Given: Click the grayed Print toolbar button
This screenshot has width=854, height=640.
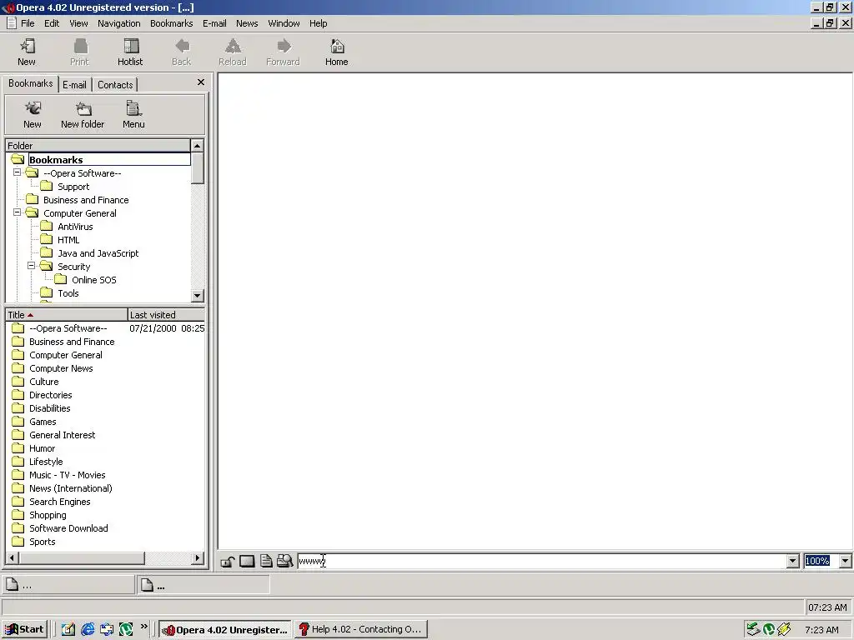Looking at the screenshot, I should tap(79, 52).
